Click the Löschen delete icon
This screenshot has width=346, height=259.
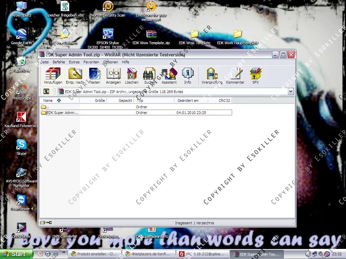132,76
